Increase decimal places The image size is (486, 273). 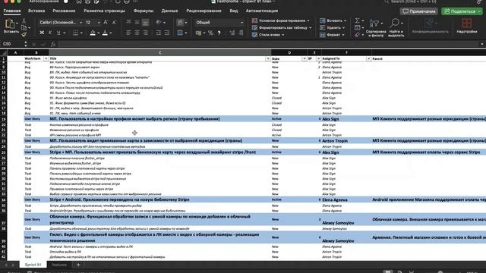pos(232,33)
